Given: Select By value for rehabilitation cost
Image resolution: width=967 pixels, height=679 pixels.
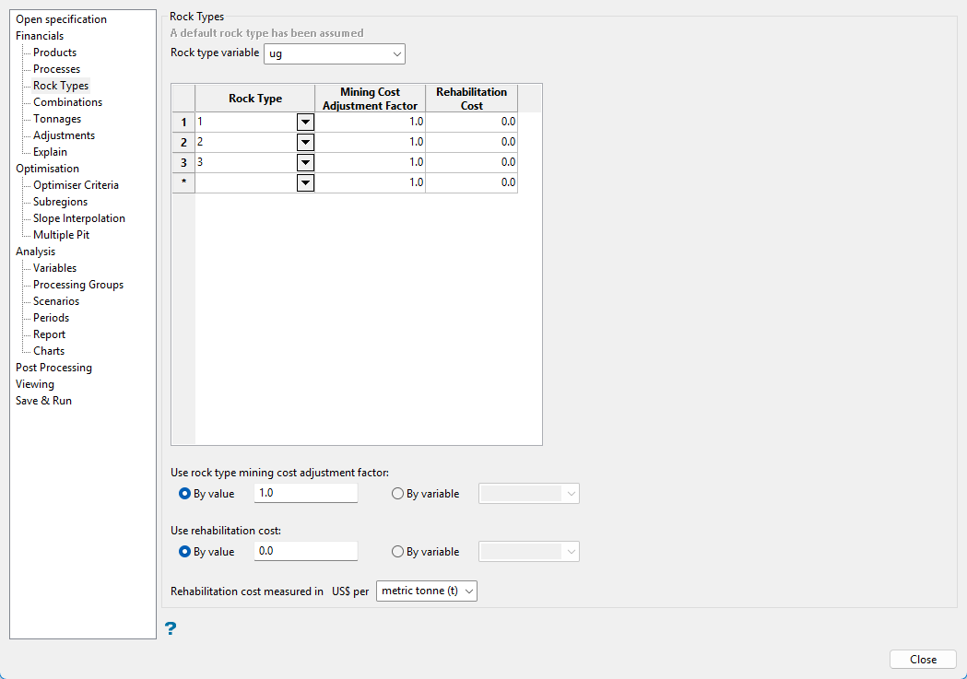Looking at the screenshot, I should [x=185, y=552].
